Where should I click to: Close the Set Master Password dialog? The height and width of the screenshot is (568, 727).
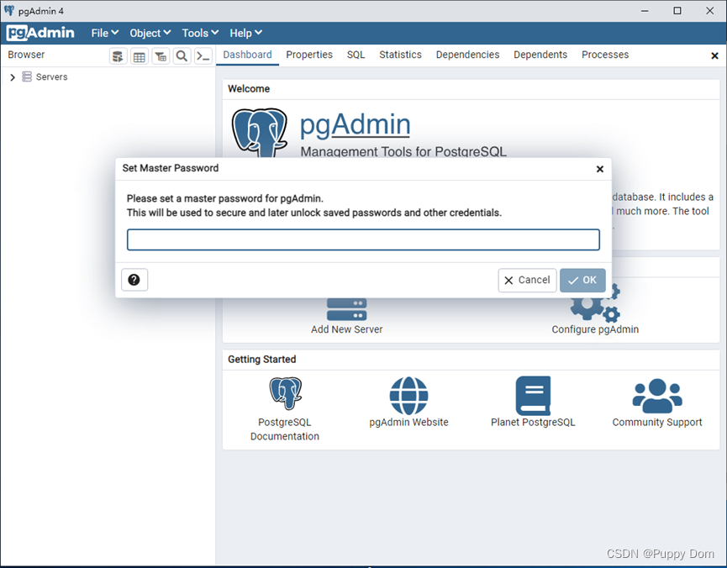pos(599,169)
